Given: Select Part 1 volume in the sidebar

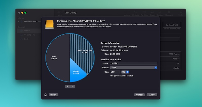Looking at the screenshot, I should pyautogui.click(x=27, y=39).
